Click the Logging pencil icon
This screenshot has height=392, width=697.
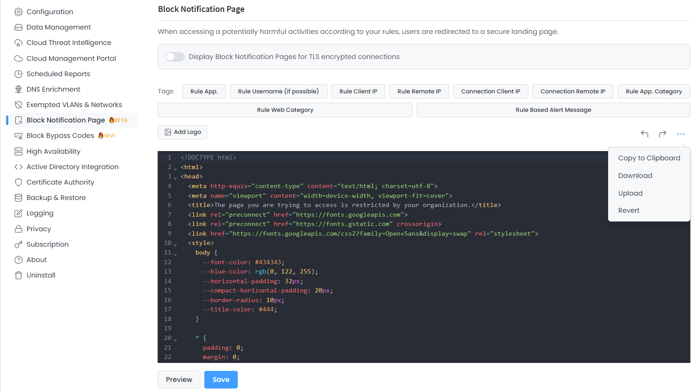pyautogui.click(x=18, y=213)
